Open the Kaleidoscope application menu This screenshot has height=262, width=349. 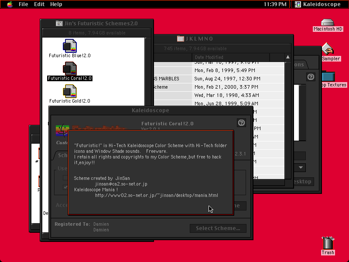[x=318, y=4]
